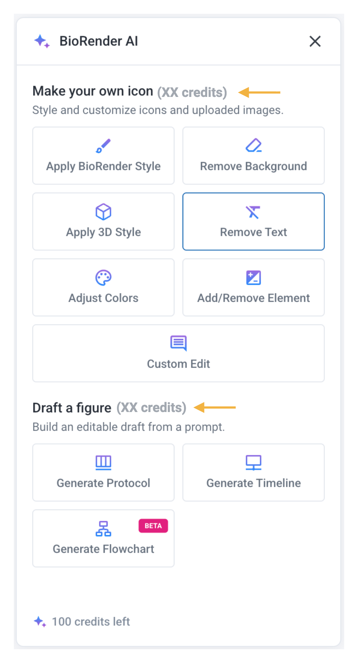Click the cube icon for 3D Style

coord(103,211)
